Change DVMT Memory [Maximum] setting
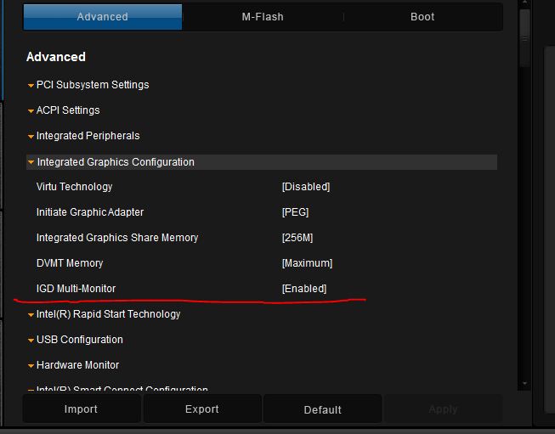The height and width of the screenshot is (434, 555). [x=307, y=263]
